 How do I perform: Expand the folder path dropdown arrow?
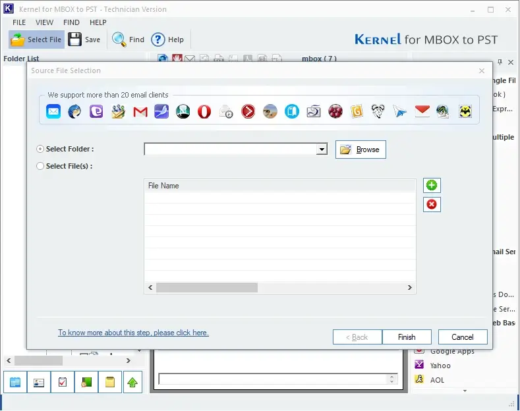(x=322, y=149)
